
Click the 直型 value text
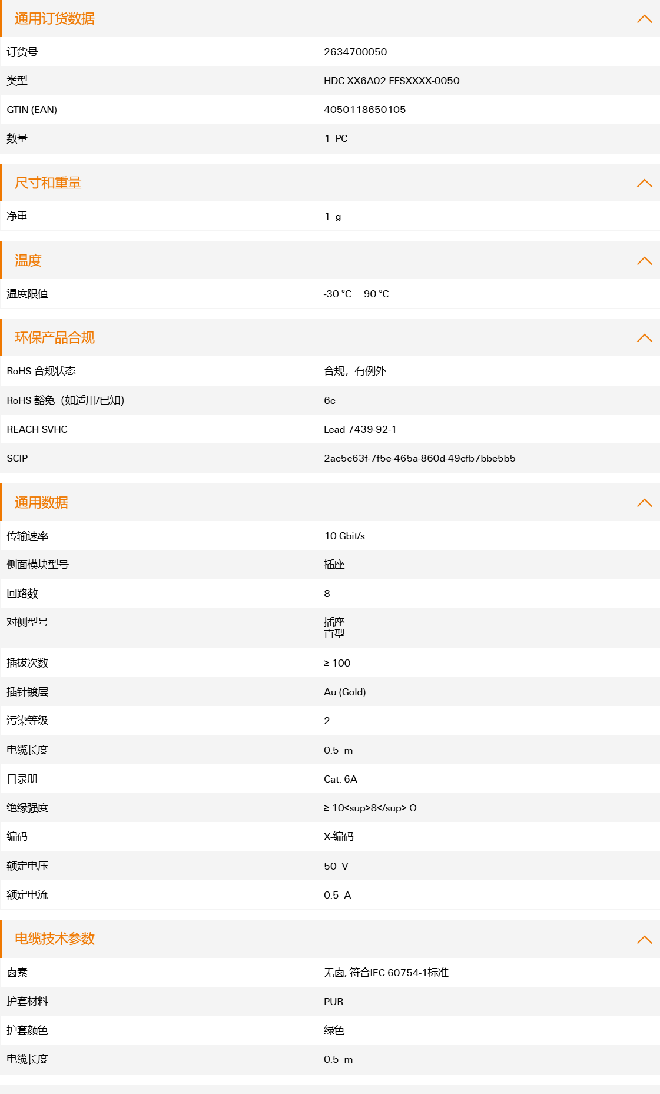click(334, 634)
